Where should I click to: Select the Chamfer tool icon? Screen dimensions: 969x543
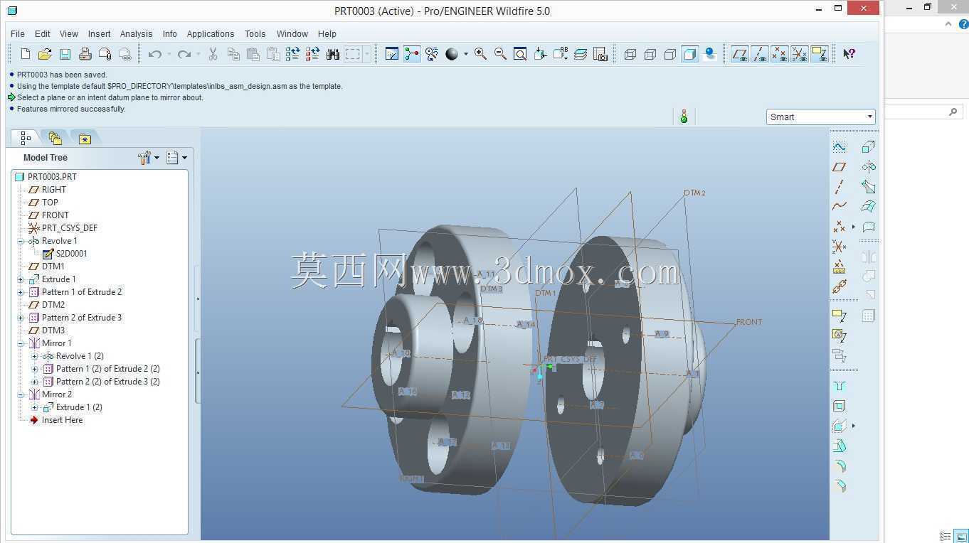(840, 486)
